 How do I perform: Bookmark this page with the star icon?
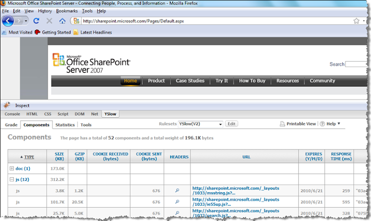tap(356, 21)
